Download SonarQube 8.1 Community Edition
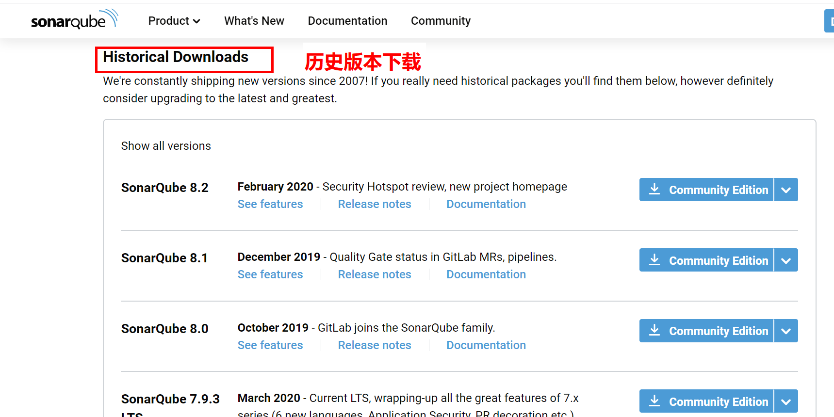 706,260
